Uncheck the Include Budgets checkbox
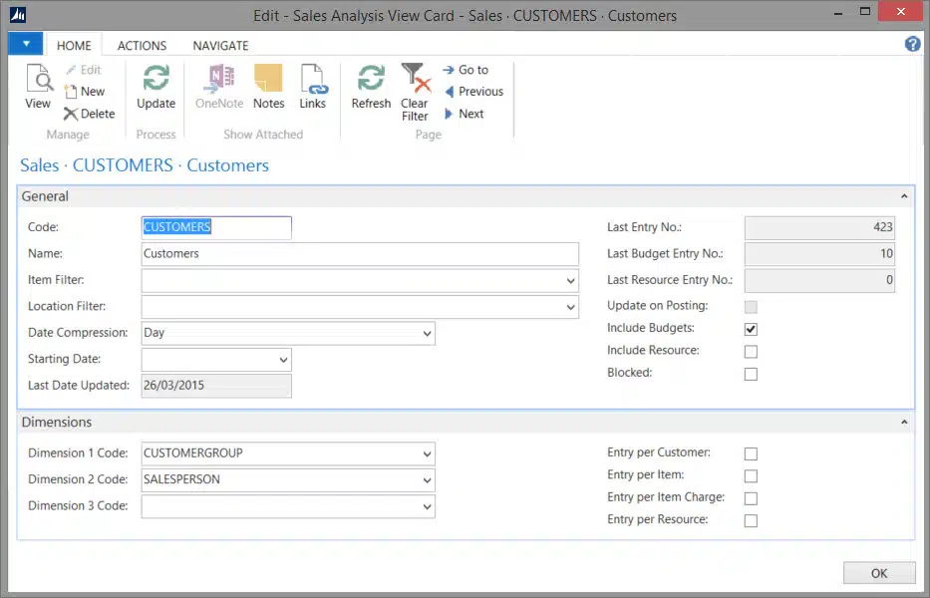 [x=751, y=329]
